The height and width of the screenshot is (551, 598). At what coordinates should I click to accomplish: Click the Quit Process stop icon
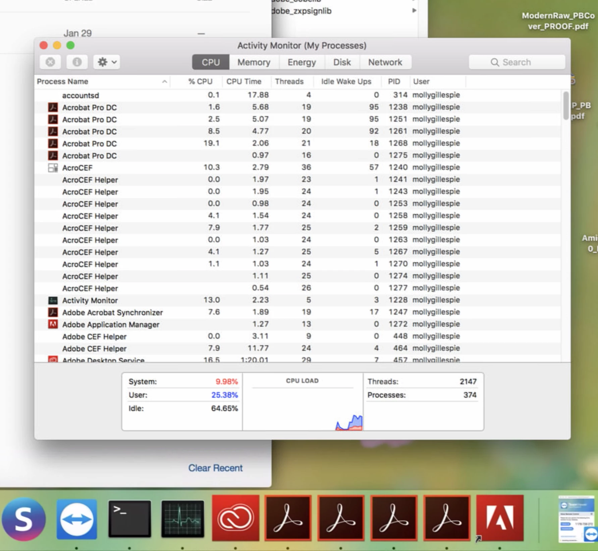tap(50, 62)
